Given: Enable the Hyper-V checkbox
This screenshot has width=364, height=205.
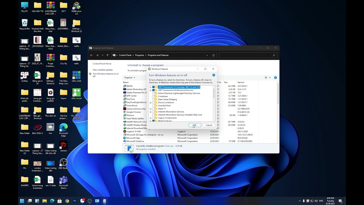Looking at the screenshot, I should [154, 109].
